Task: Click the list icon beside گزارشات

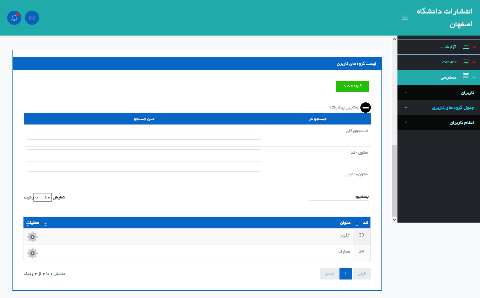Action: click(x=466, y=46)
